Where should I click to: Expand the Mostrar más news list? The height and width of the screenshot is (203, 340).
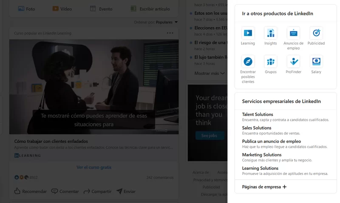click(210, 73)
